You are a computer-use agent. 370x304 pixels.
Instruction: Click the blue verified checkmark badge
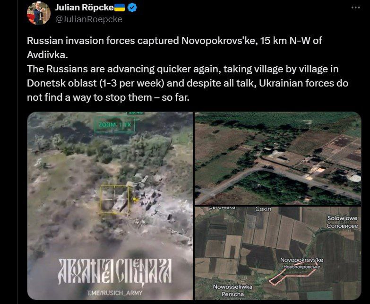coord(132,8)
